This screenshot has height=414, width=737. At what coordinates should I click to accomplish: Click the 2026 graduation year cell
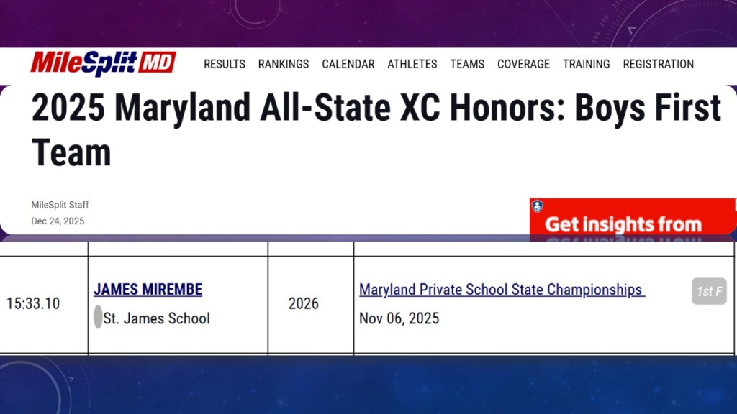point(304,303)
